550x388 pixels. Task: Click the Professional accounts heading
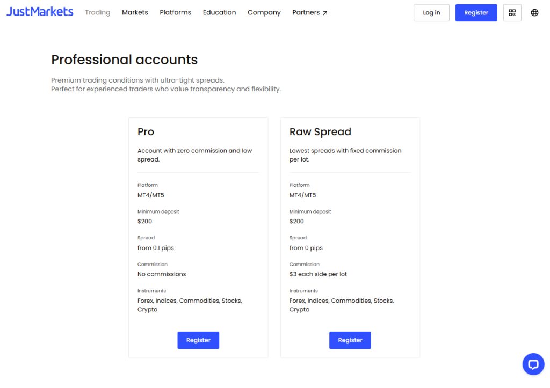(x=124, y=60)
